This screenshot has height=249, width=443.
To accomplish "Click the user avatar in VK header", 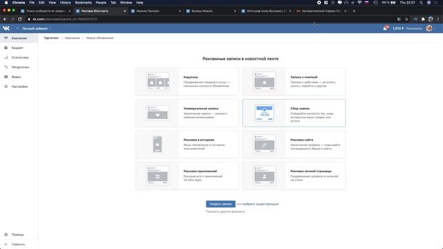I will tap(429, 28).
